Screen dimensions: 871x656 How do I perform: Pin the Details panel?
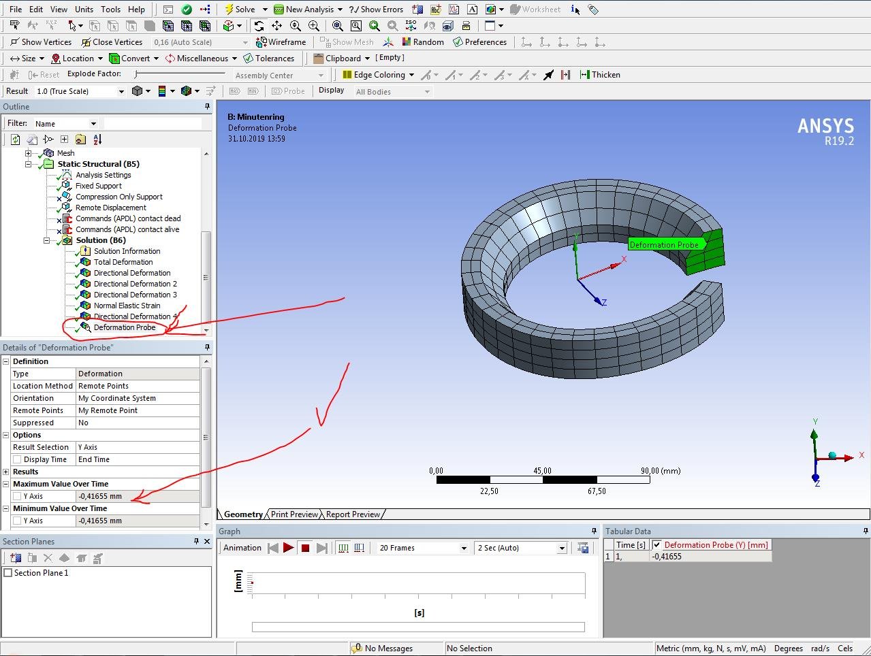click(x=207, y=348)
